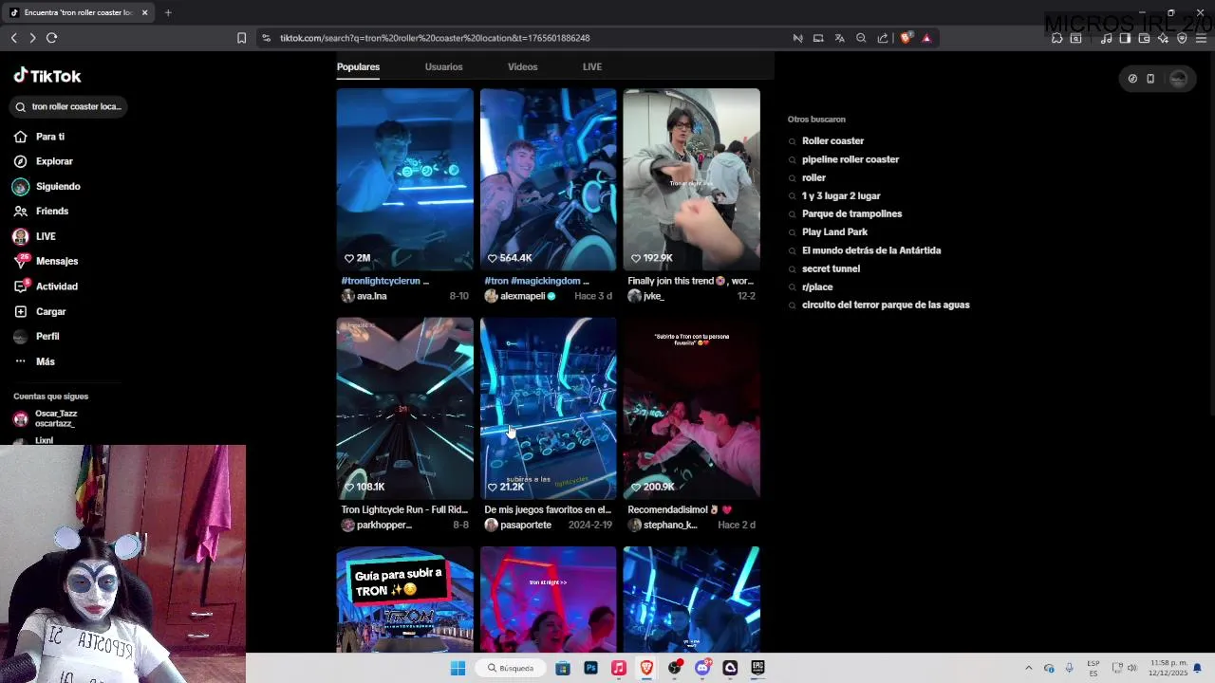Open Windows Start menu
Viewport: 1215px width, 683px height.
[x=458, y=668]
